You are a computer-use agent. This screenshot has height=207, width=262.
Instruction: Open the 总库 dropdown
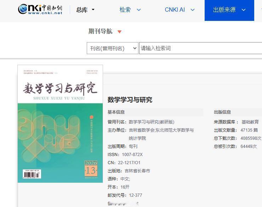(85, 10)
